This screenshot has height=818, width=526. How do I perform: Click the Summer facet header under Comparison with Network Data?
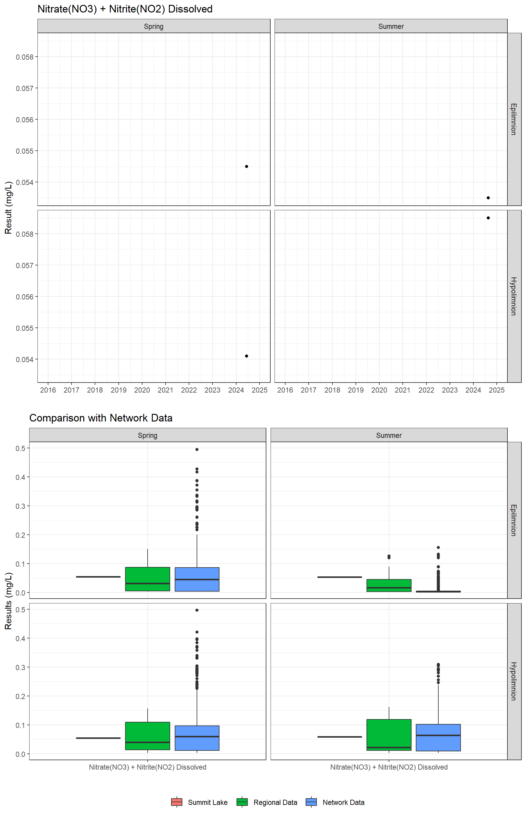pos(389,435)
